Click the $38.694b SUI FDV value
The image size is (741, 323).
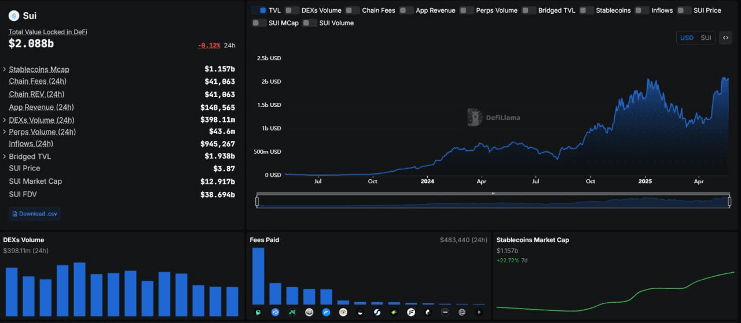[x=218, y=195]
